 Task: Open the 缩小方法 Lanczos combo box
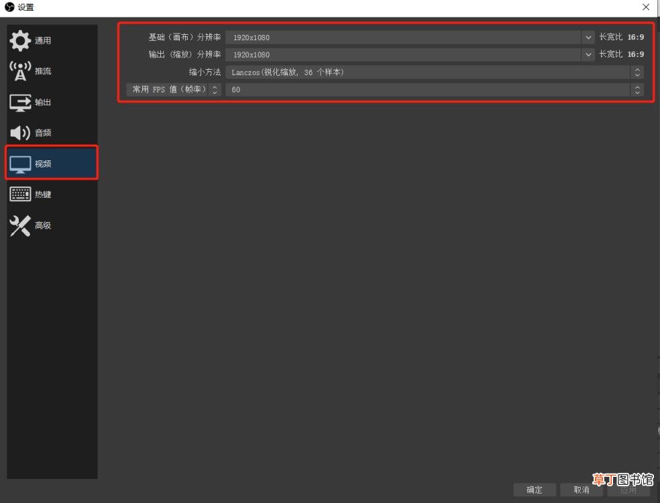pyautogui.click(x=435, y=72)
